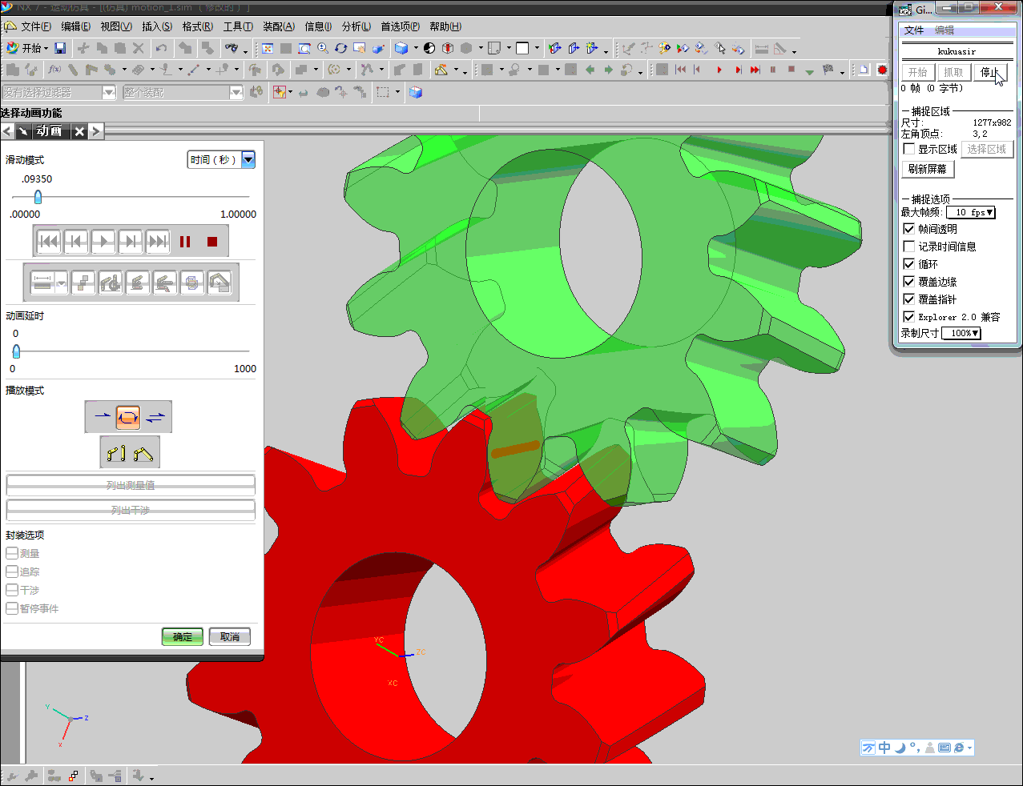Screen dimensions: 1023x786
Task: Click the 取消 cancel button
Action: (x=230, y=637)
